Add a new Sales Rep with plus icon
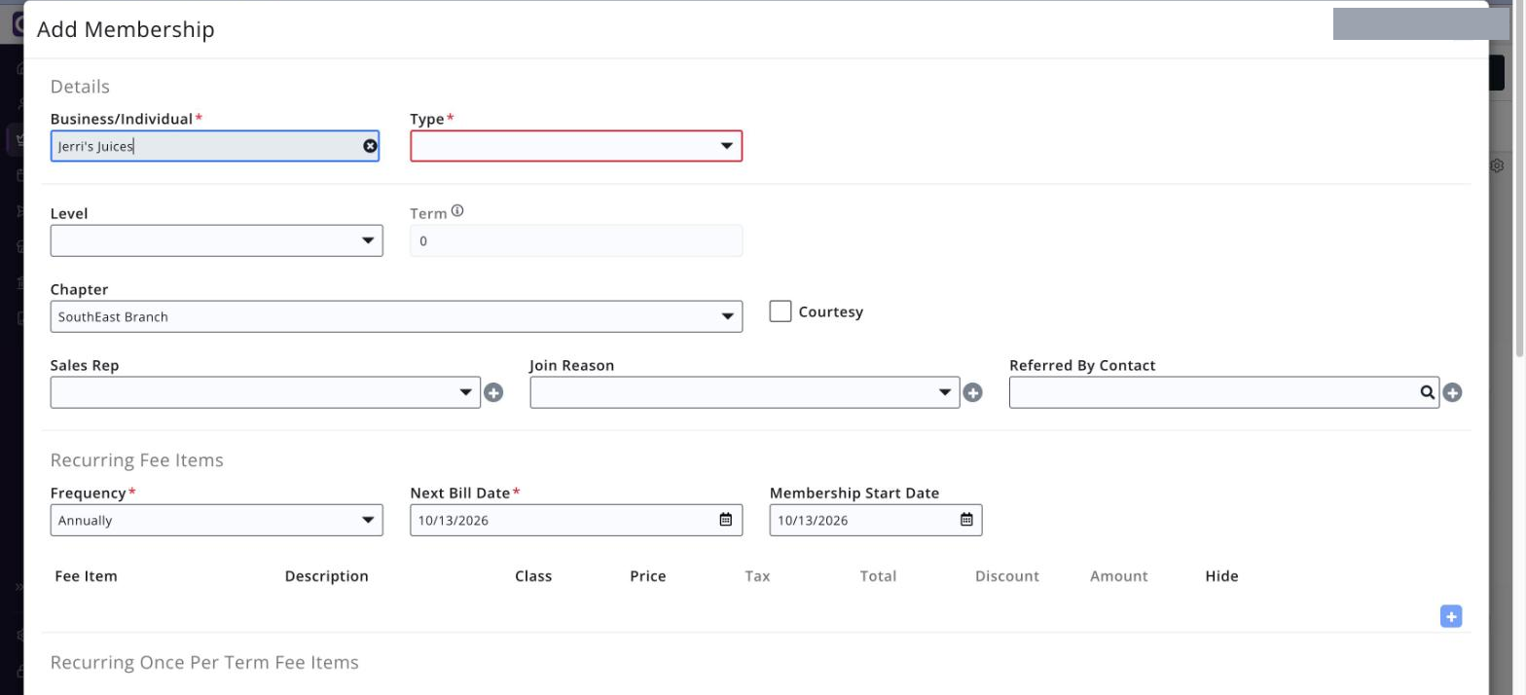This screenshot has width=1526, height=695. click(x=493, y=393)
